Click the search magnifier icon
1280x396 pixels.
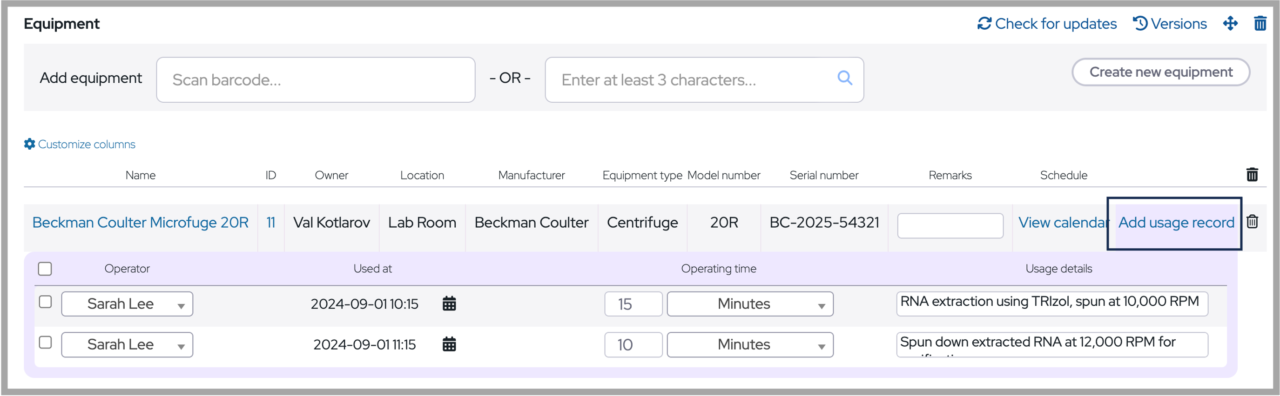tap(844, 78)
